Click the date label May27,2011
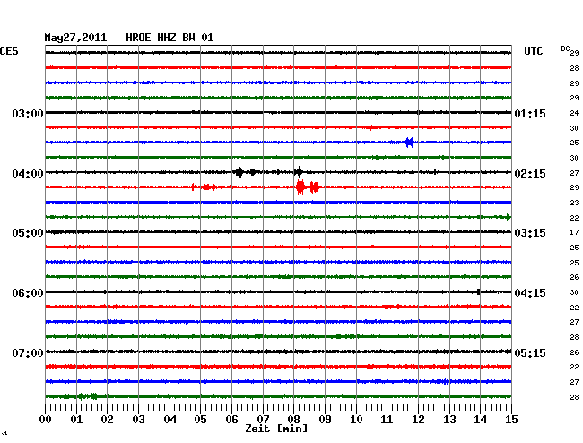Viewport: 583px width, 443px height. point(75,38)
